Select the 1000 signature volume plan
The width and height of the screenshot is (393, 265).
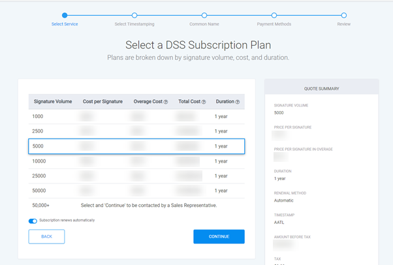(136, 116)
